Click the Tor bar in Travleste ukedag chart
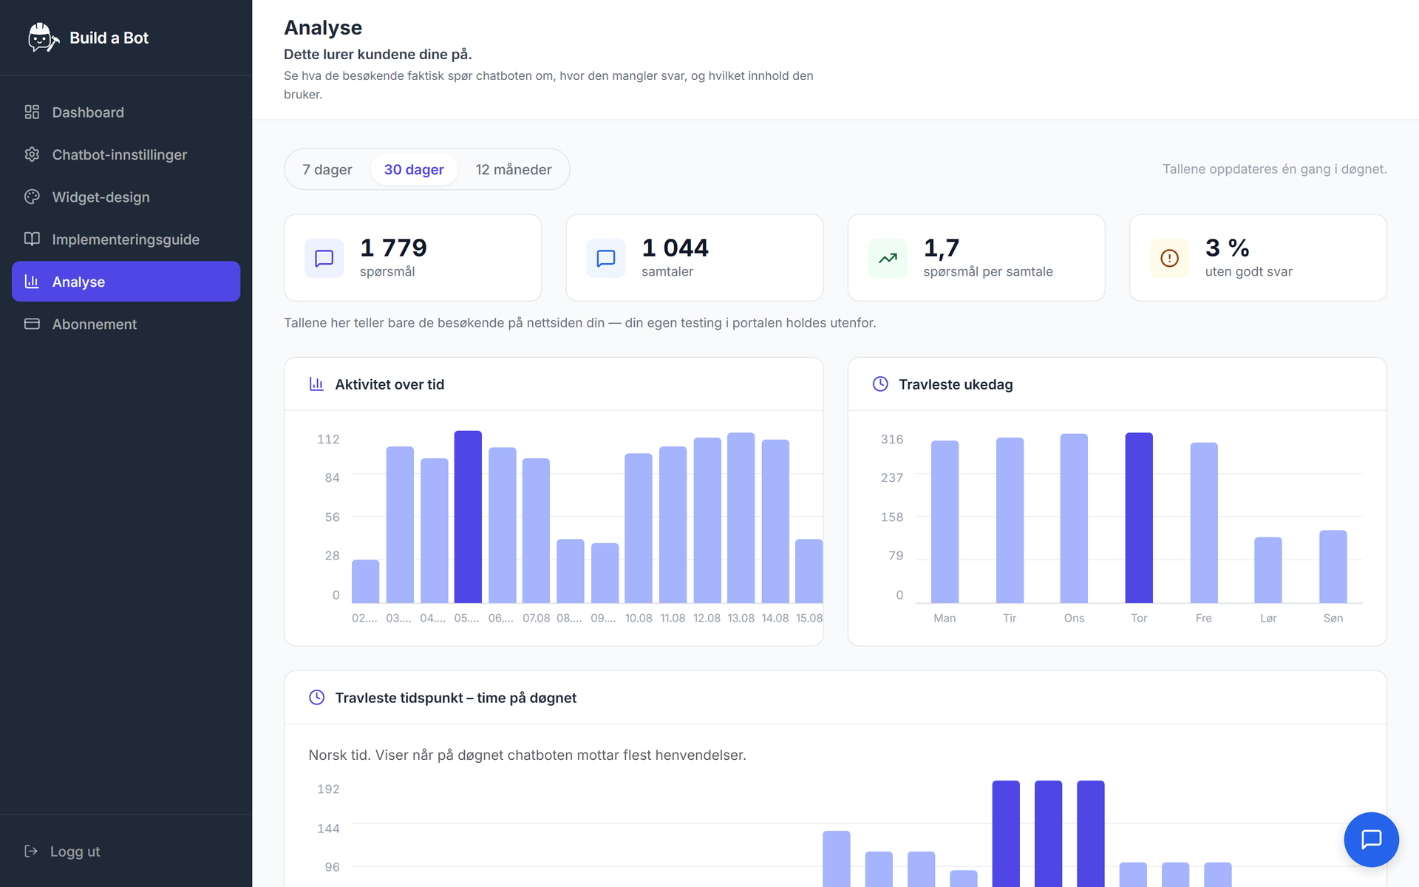Viewport: 1419px width, 887px height. coord(1139,517)
